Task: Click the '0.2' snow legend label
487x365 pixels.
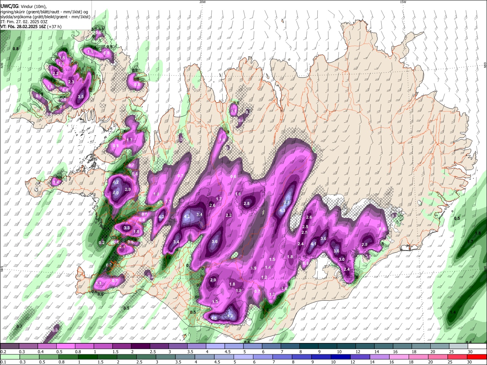Action: 3,352
